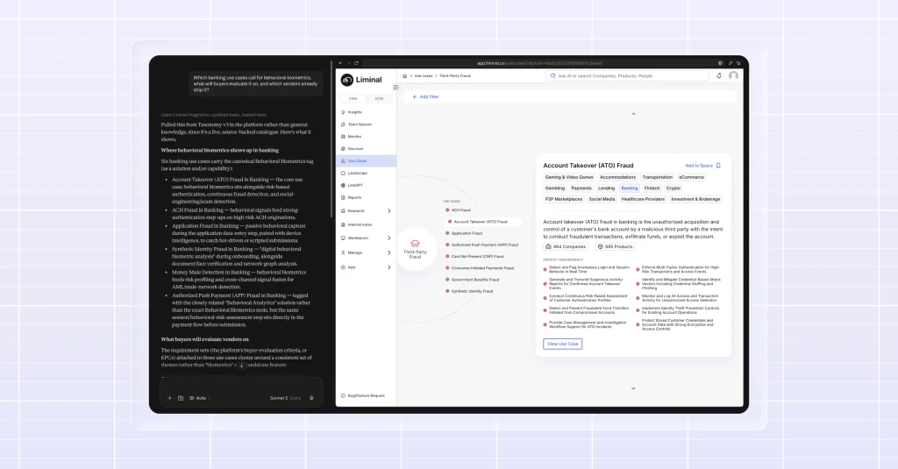The image size is (898, 469).
Task: Reload the page in the browser bar
Action: click(x=356, y=63)
